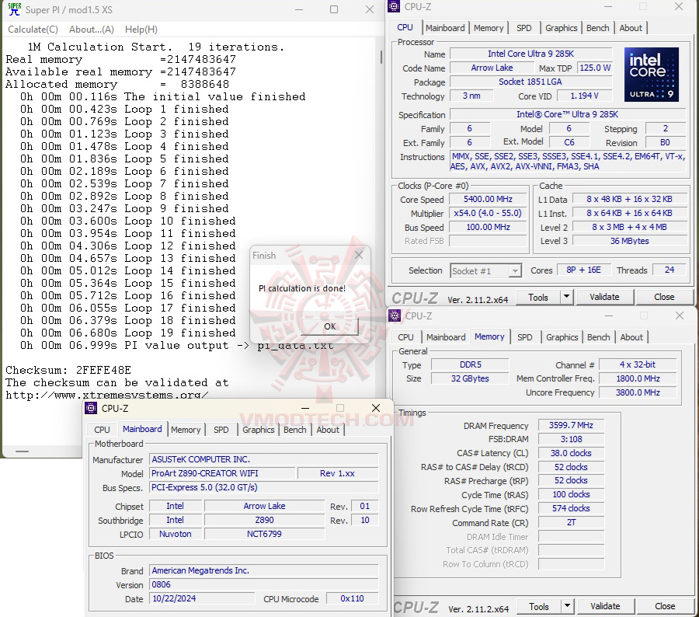
Task: Click the CPU-Z icon in the Memory window title bar
Action: [395, 315]
